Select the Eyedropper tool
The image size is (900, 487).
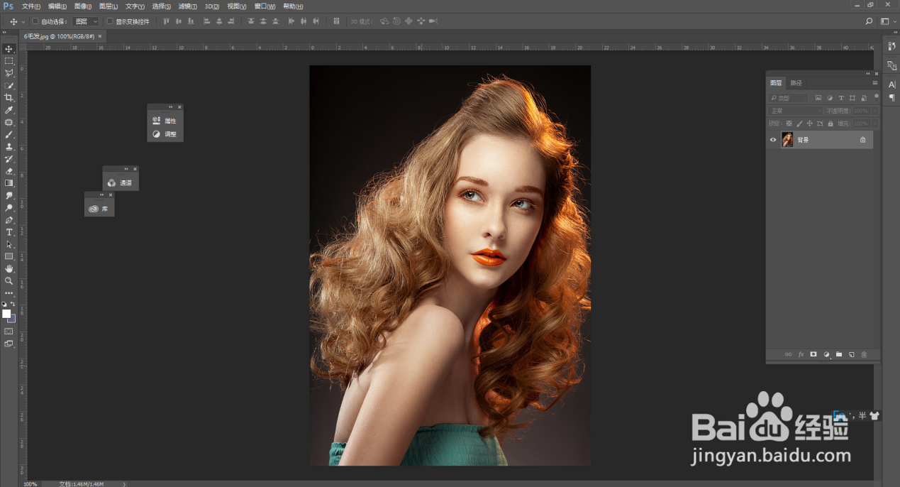[x=9, y=110]
